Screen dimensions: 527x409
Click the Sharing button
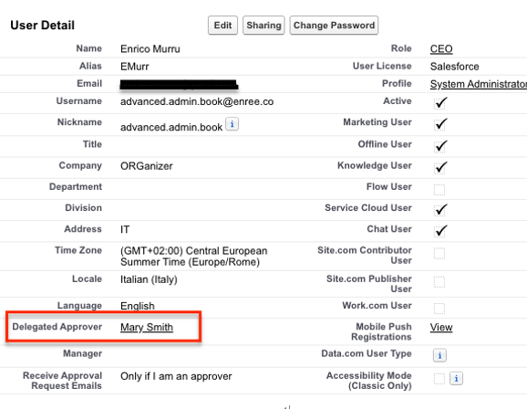click(x=263, y=26)
